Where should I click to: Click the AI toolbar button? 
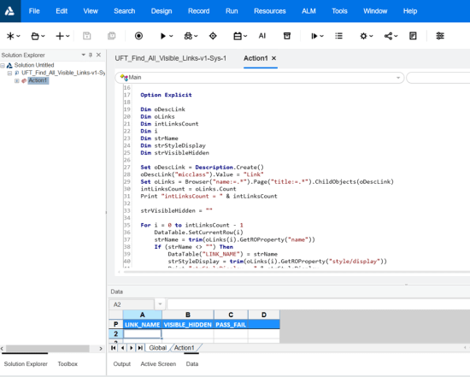(262, 36)
